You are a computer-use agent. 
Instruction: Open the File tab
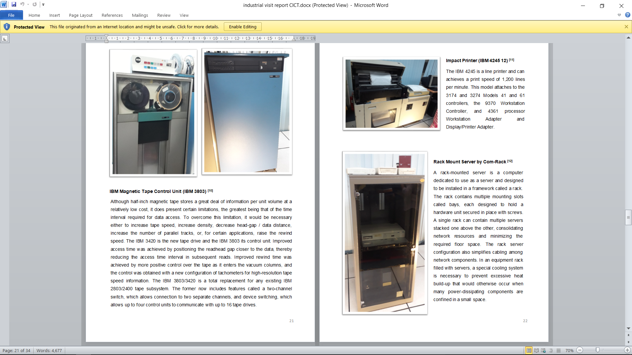point(11,15)
